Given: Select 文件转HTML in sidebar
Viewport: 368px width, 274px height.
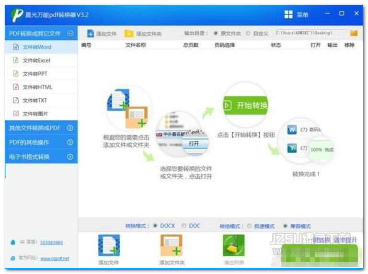Looking at the screenshot, I should click(41, 87).
